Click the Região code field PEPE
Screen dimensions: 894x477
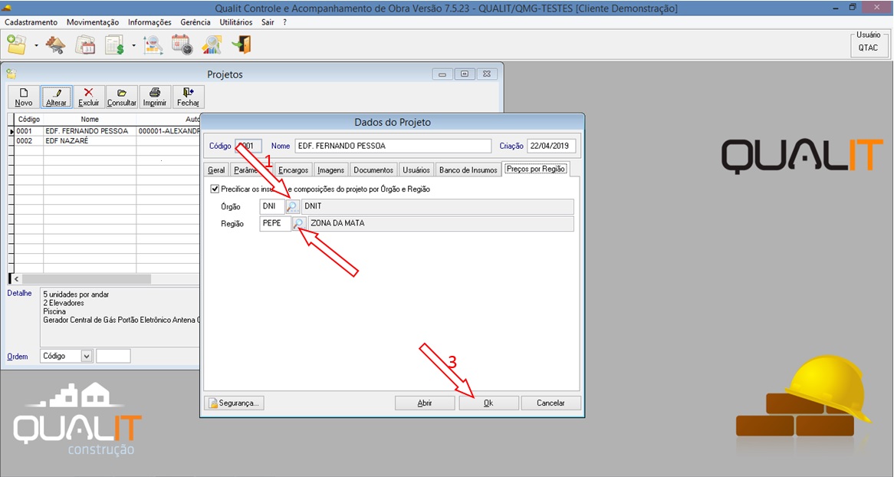coord(275,224)
